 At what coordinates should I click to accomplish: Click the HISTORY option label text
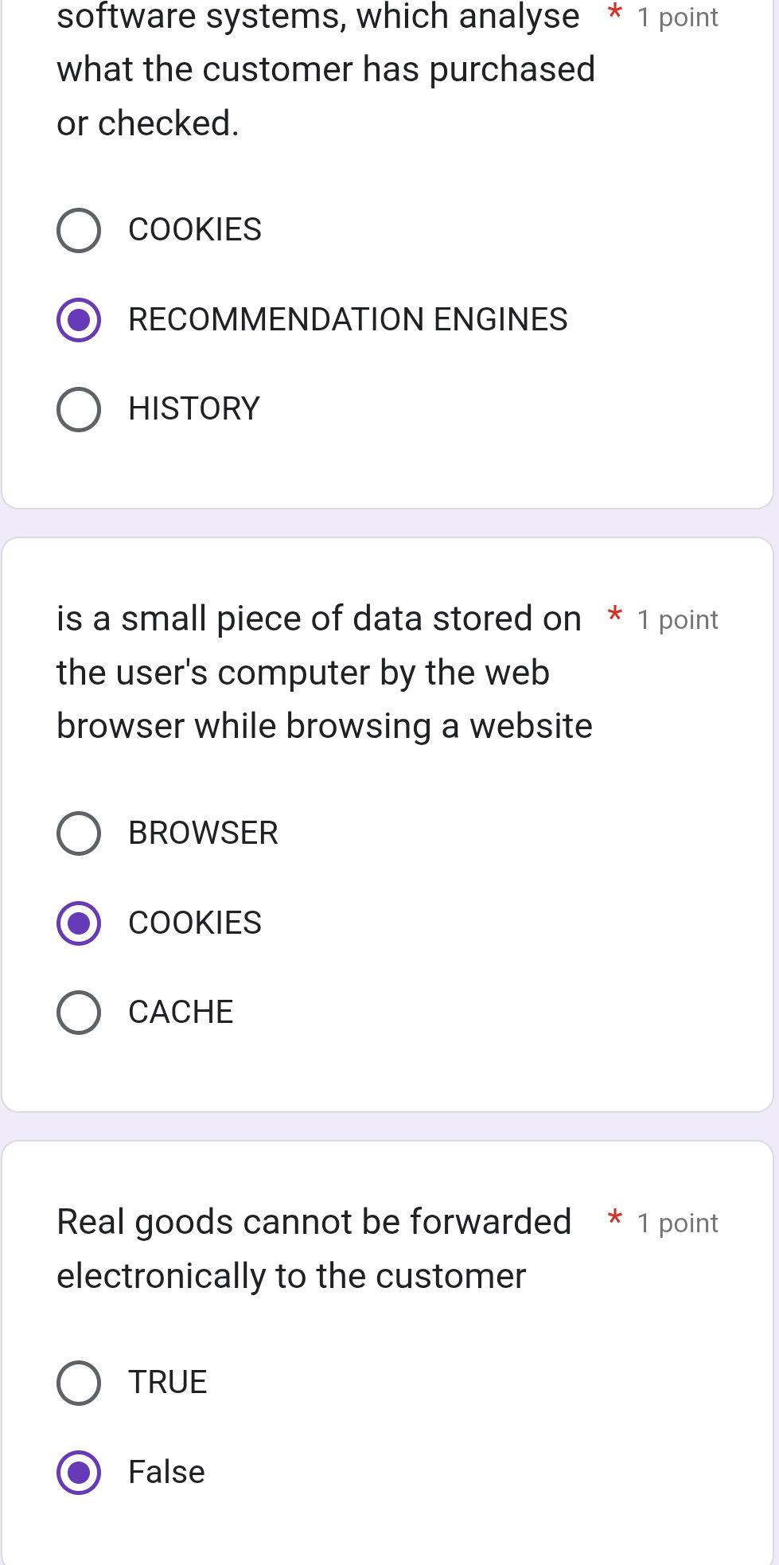[193, 408]
